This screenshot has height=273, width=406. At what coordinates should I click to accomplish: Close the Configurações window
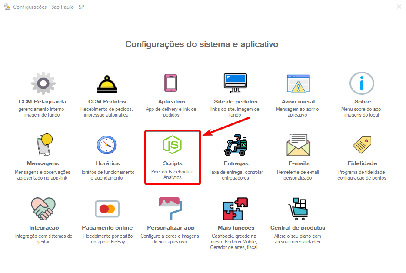point(399,7)
